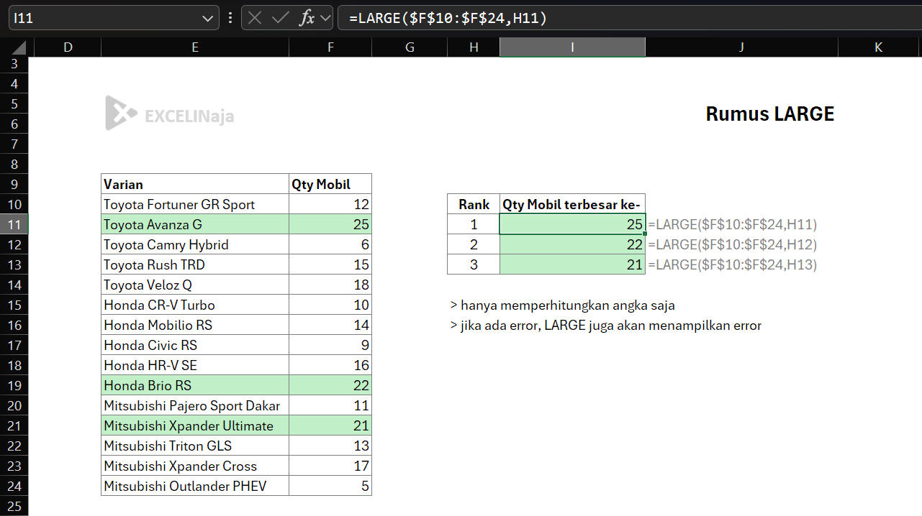Click the Qty Mobil terbesar ke- header
Screen dimensions: 922x516
[x=572, y=204]
